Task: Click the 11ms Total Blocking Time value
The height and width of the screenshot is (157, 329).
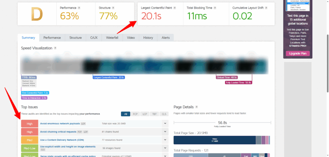Action: (x=197, y=16)
